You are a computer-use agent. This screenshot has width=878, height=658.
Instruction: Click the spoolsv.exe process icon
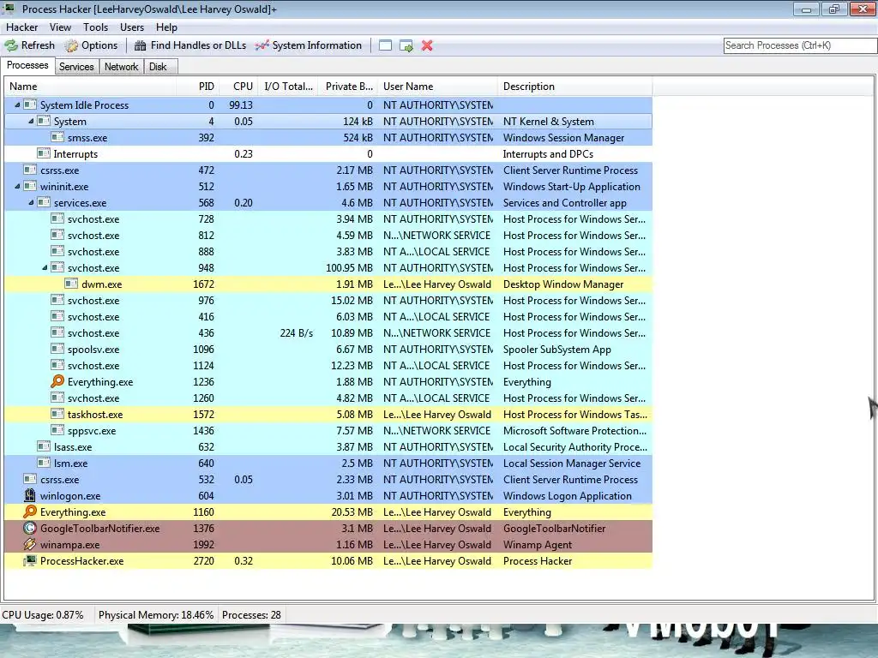pos(57,349)
